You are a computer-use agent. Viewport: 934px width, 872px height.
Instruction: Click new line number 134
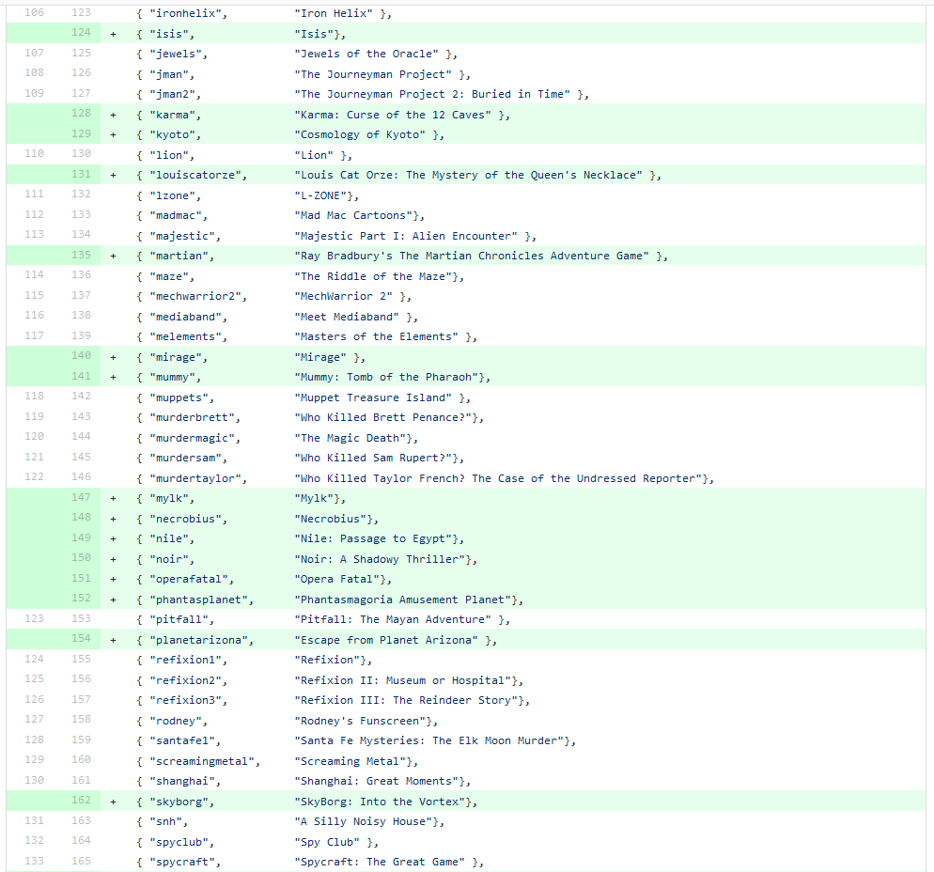point(81,235)
